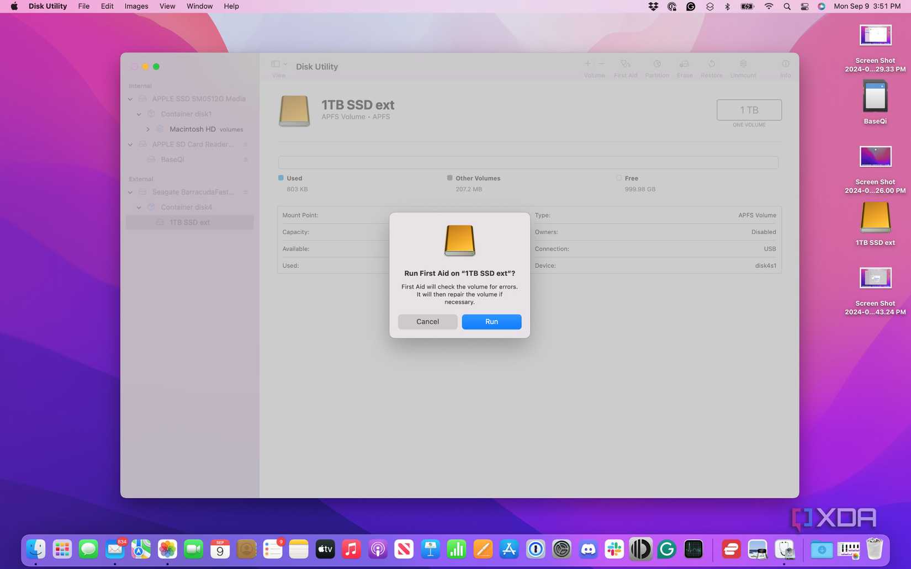
Task: Add a volume with the plus icon
Action: [587, 63]
